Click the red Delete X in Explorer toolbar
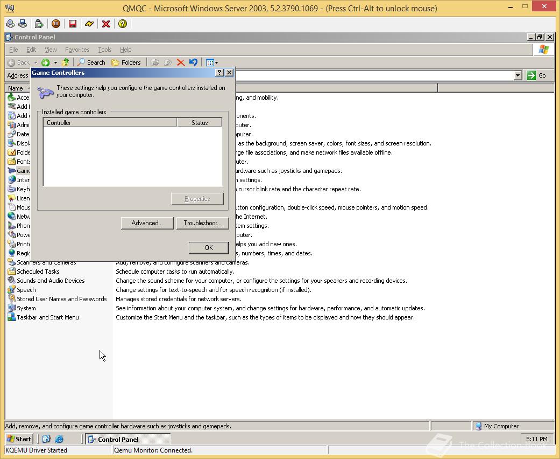Screen dimensions: 560x459 [x=181, y=62]
